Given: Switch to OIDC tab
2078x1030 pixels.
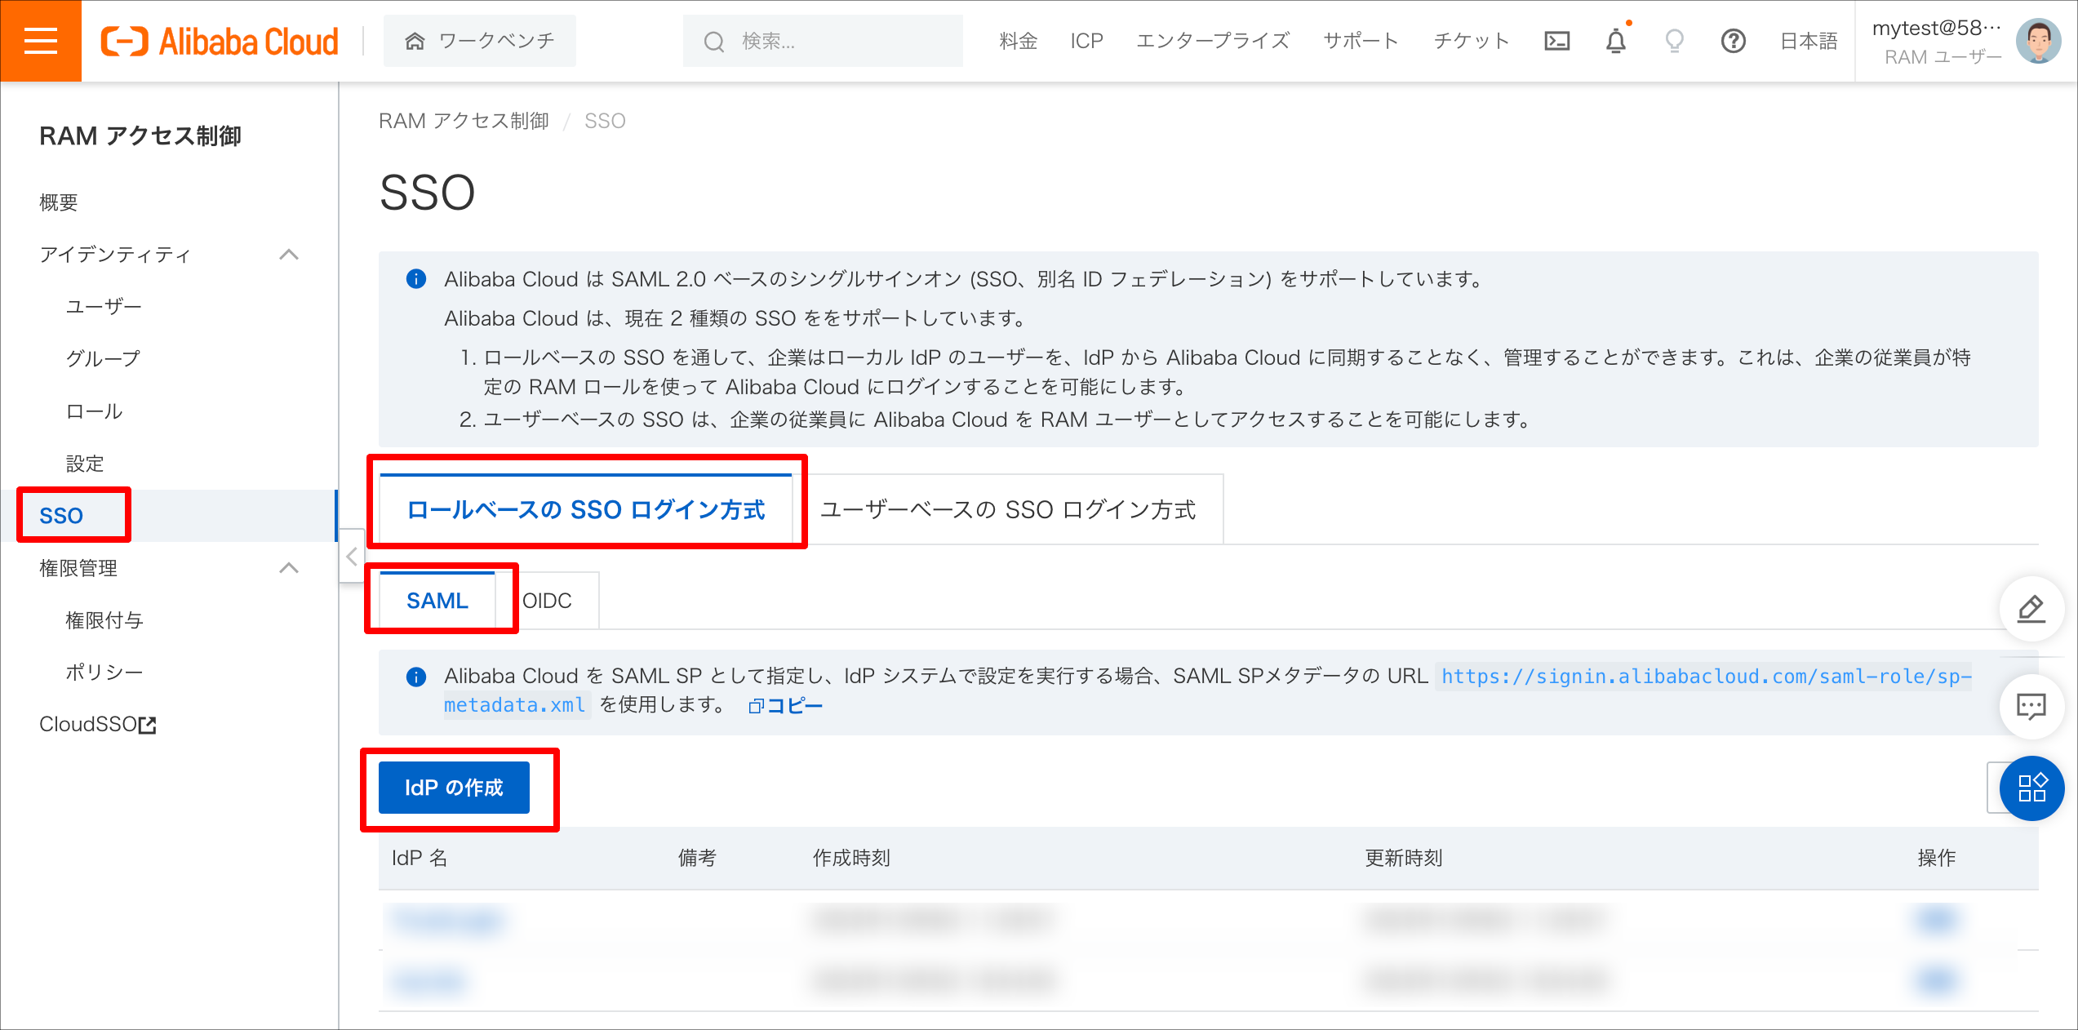Looking at the screenshot, I should 547,601.
